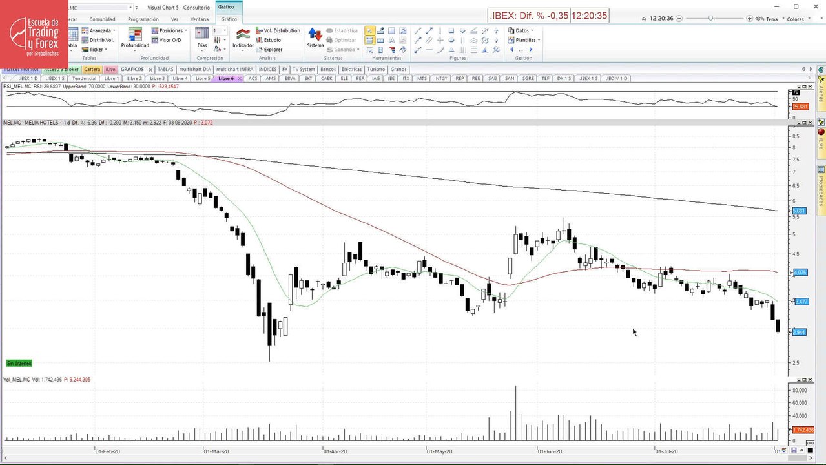Select the horizontal line figure tool
This screenshot has width=826, height=465.
(x=429, y=50)
